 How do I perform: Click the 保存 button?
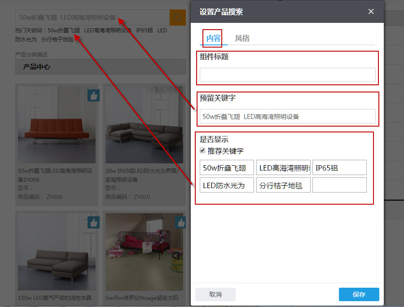tap(359, 294)
